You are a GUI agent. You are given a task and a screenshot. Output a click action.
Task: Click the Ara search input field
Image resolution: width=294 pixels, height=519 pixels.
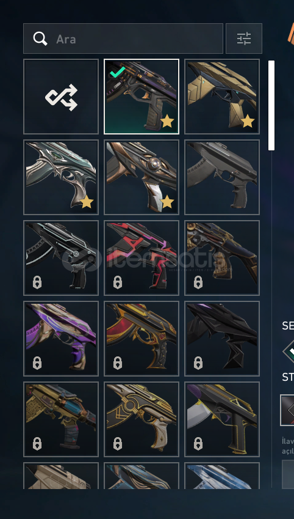tap(123, 39)
